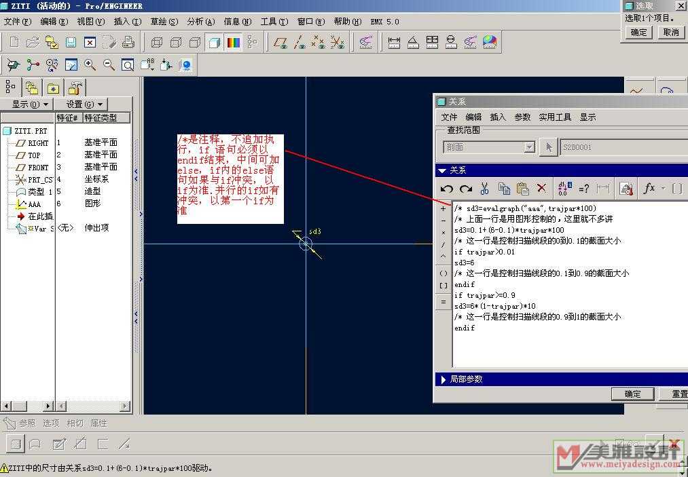This screenshot has height=477, width=688.
Task: Redo in the Relations dialog
Action: click(465, 189)
